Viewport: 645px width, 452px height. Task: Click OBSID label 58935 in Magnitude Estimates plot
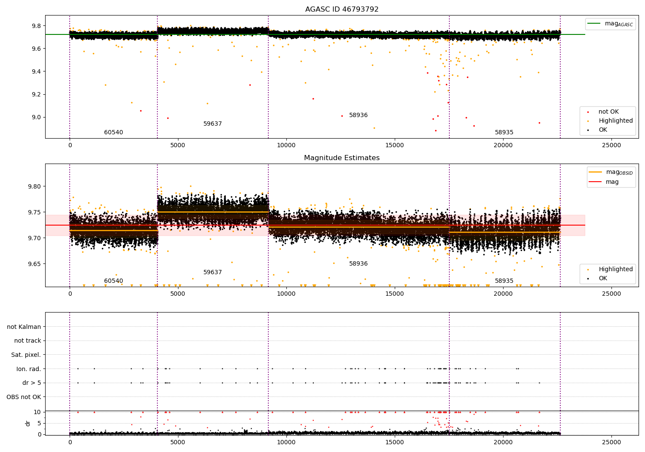pyautogui.click(x=504, y=281)
